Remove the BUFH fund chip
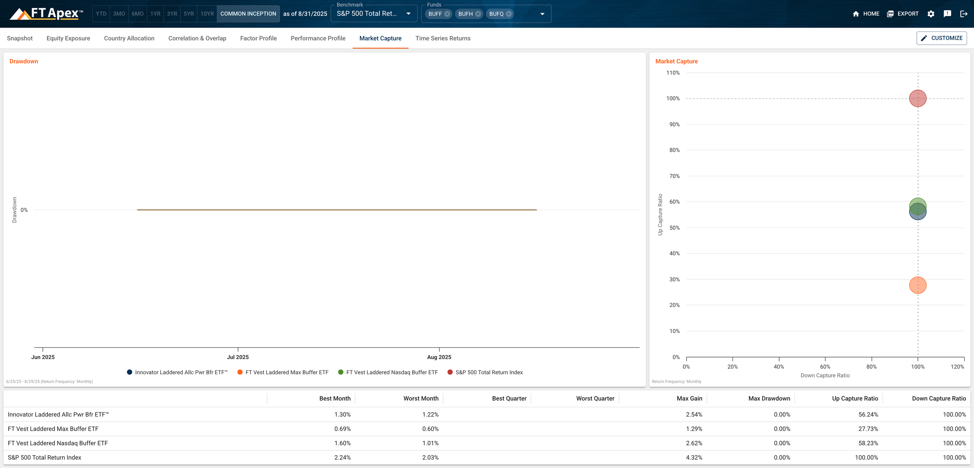Screen dimensions: 974x468 click(478, 14)
